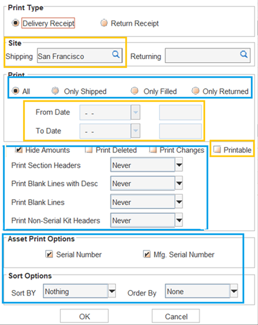Choose Only Shipped print option
The width and height of the screenshot is (258, 325).
pyautogui.click(x=55, y=91)
